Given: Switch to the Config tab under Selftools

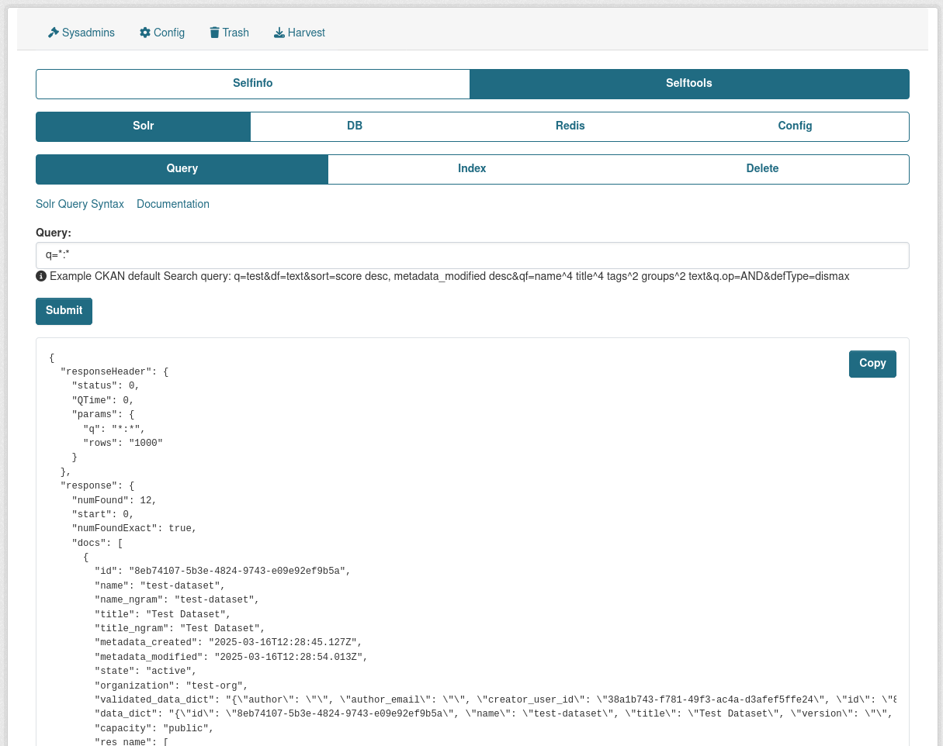Looking at the screenshot, I should [796, 126].
